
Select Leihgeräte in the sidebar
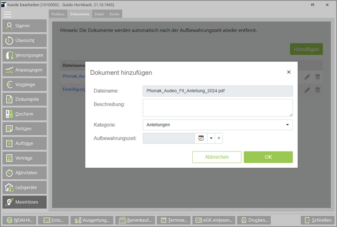click(25, 187)
